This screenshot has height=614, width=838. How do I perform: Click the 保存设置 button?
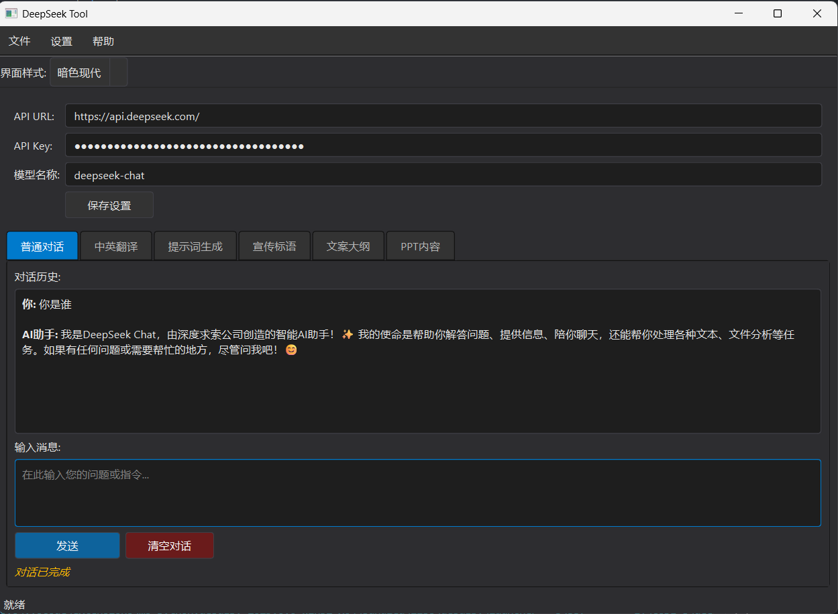tap(109, 205)
